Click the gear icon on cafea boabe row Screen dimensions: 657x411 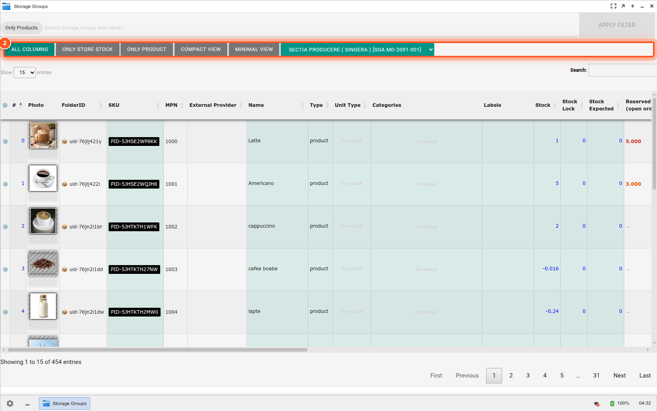click(x=5, y=269)
